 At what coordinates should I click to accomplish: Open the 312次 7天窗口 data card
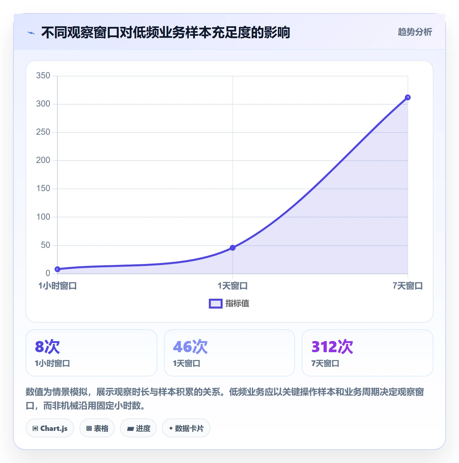pyautogui.click(x=368, y=353)
